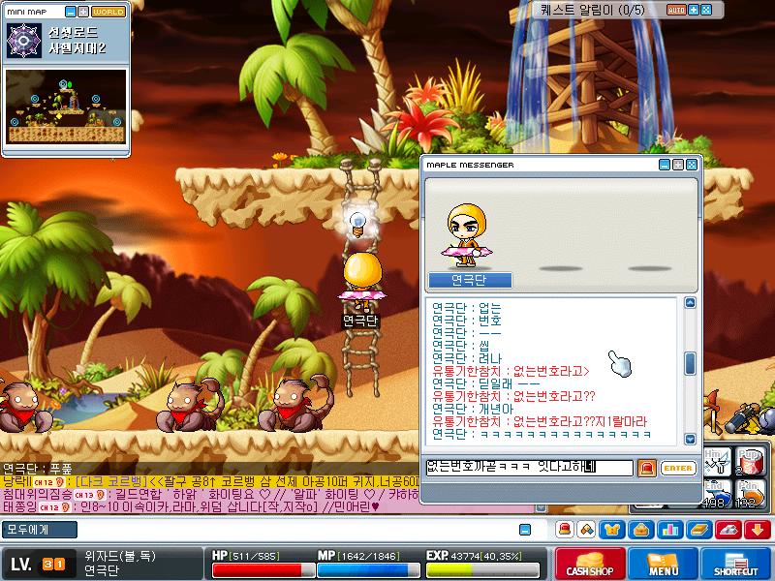The height and width of the screenshot is (581, 775).
Task: Click the red siren report icon in bottom toolbar
Action: [565, 530]
